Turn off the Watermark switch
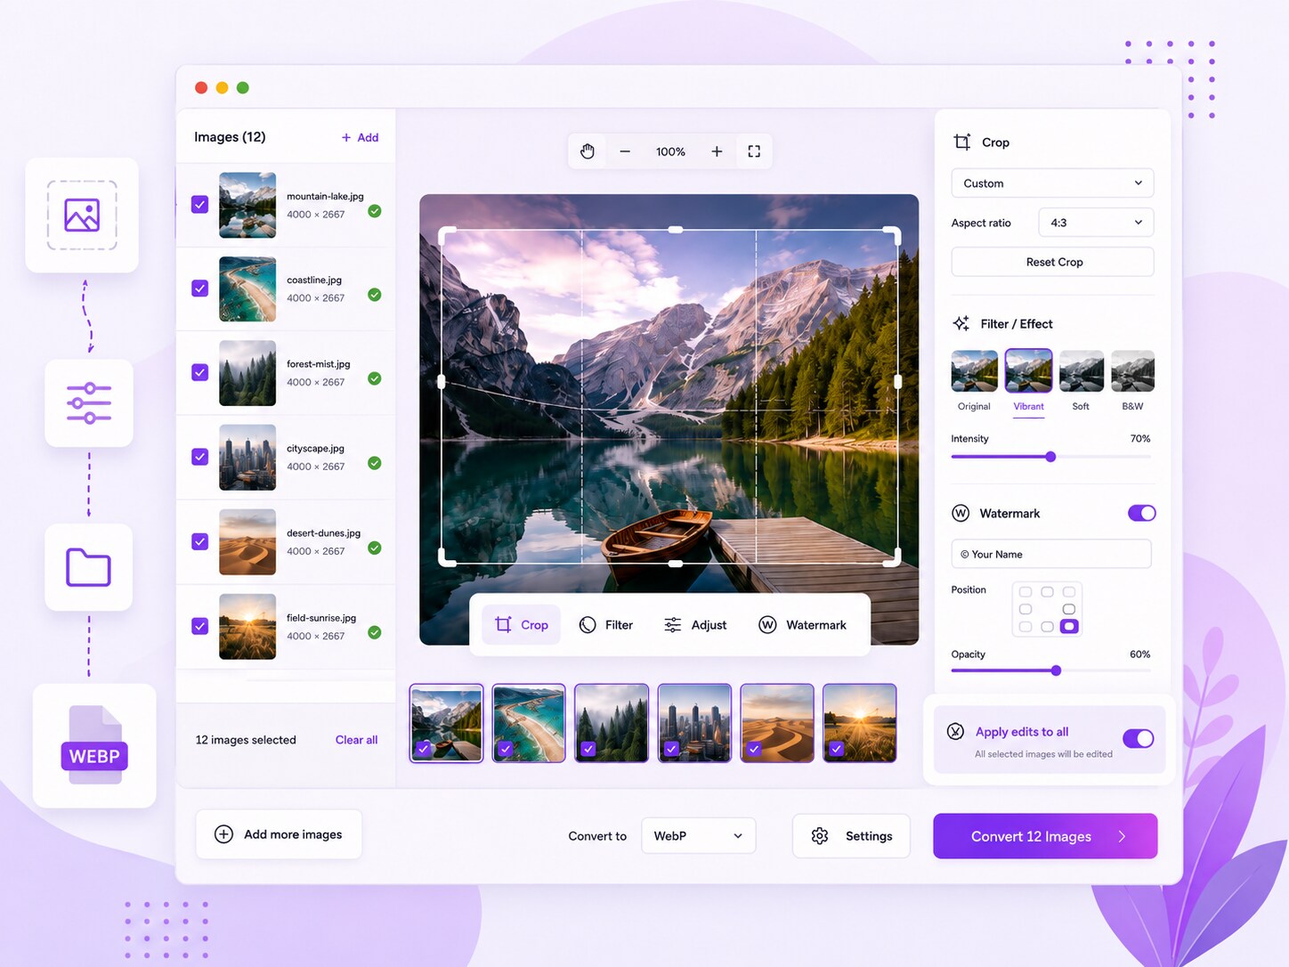Viewport: 1289px width, 967px height. (x=1141, y=513)
